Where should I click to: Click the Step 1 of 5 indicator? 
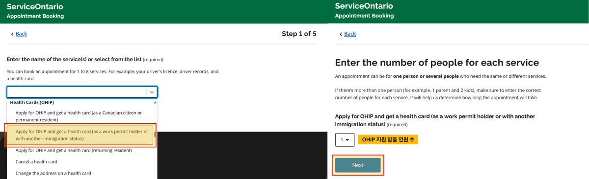click(x=299, y=34)
